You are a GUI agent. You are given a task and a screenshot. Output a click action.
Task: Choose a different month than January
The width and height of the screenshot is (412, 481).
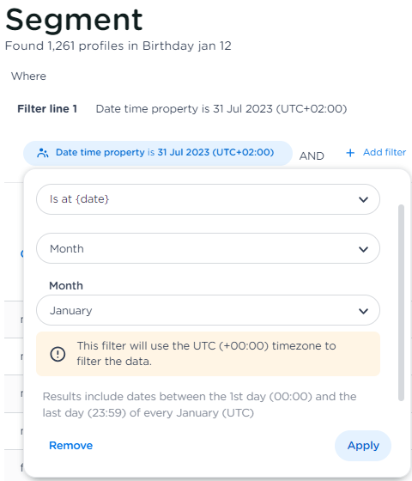[x=208, y=310]
